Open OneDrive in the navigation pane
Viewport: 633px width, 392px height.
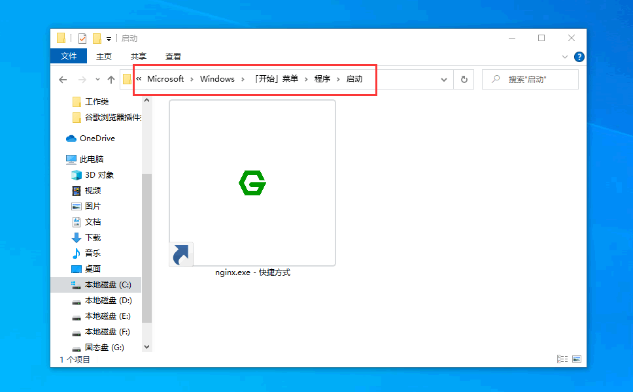(96, 139)
